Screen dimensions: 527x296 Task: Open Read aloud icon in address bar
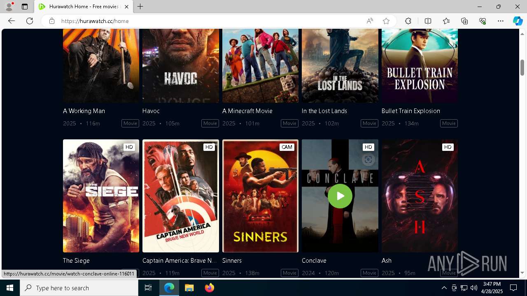[x=370, y=21]
